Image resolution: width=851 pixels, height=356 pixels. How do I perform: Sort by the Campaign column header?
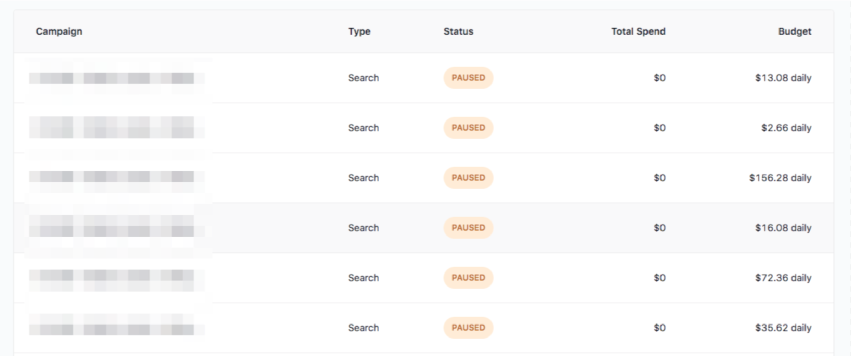(x=59, y=31)
